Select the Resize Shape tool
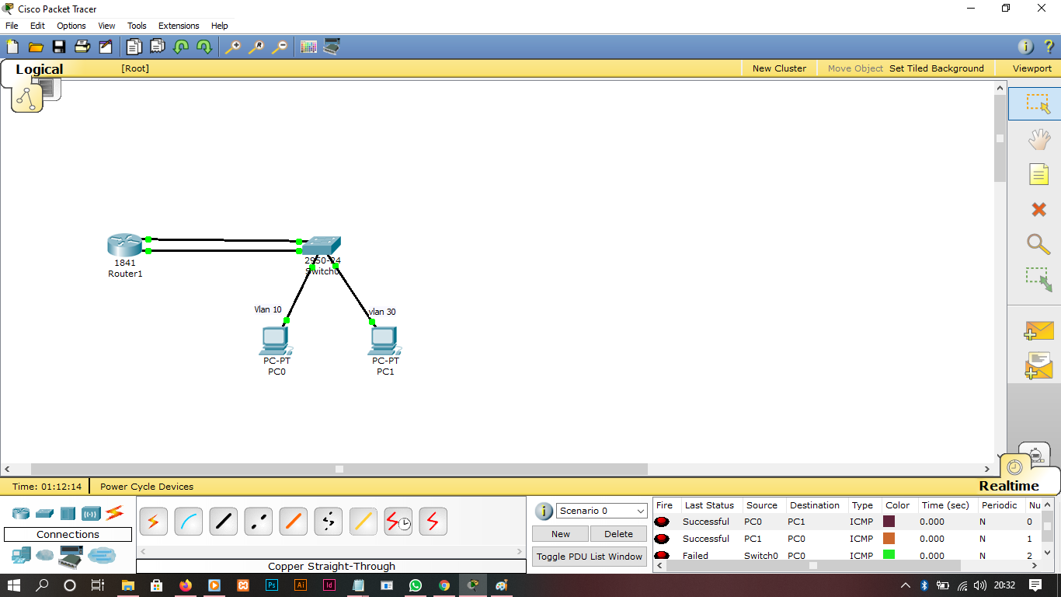Image resolution: width=1061 pixels, height=597 pixels. pyautogui.click(x=1038, y=279)
